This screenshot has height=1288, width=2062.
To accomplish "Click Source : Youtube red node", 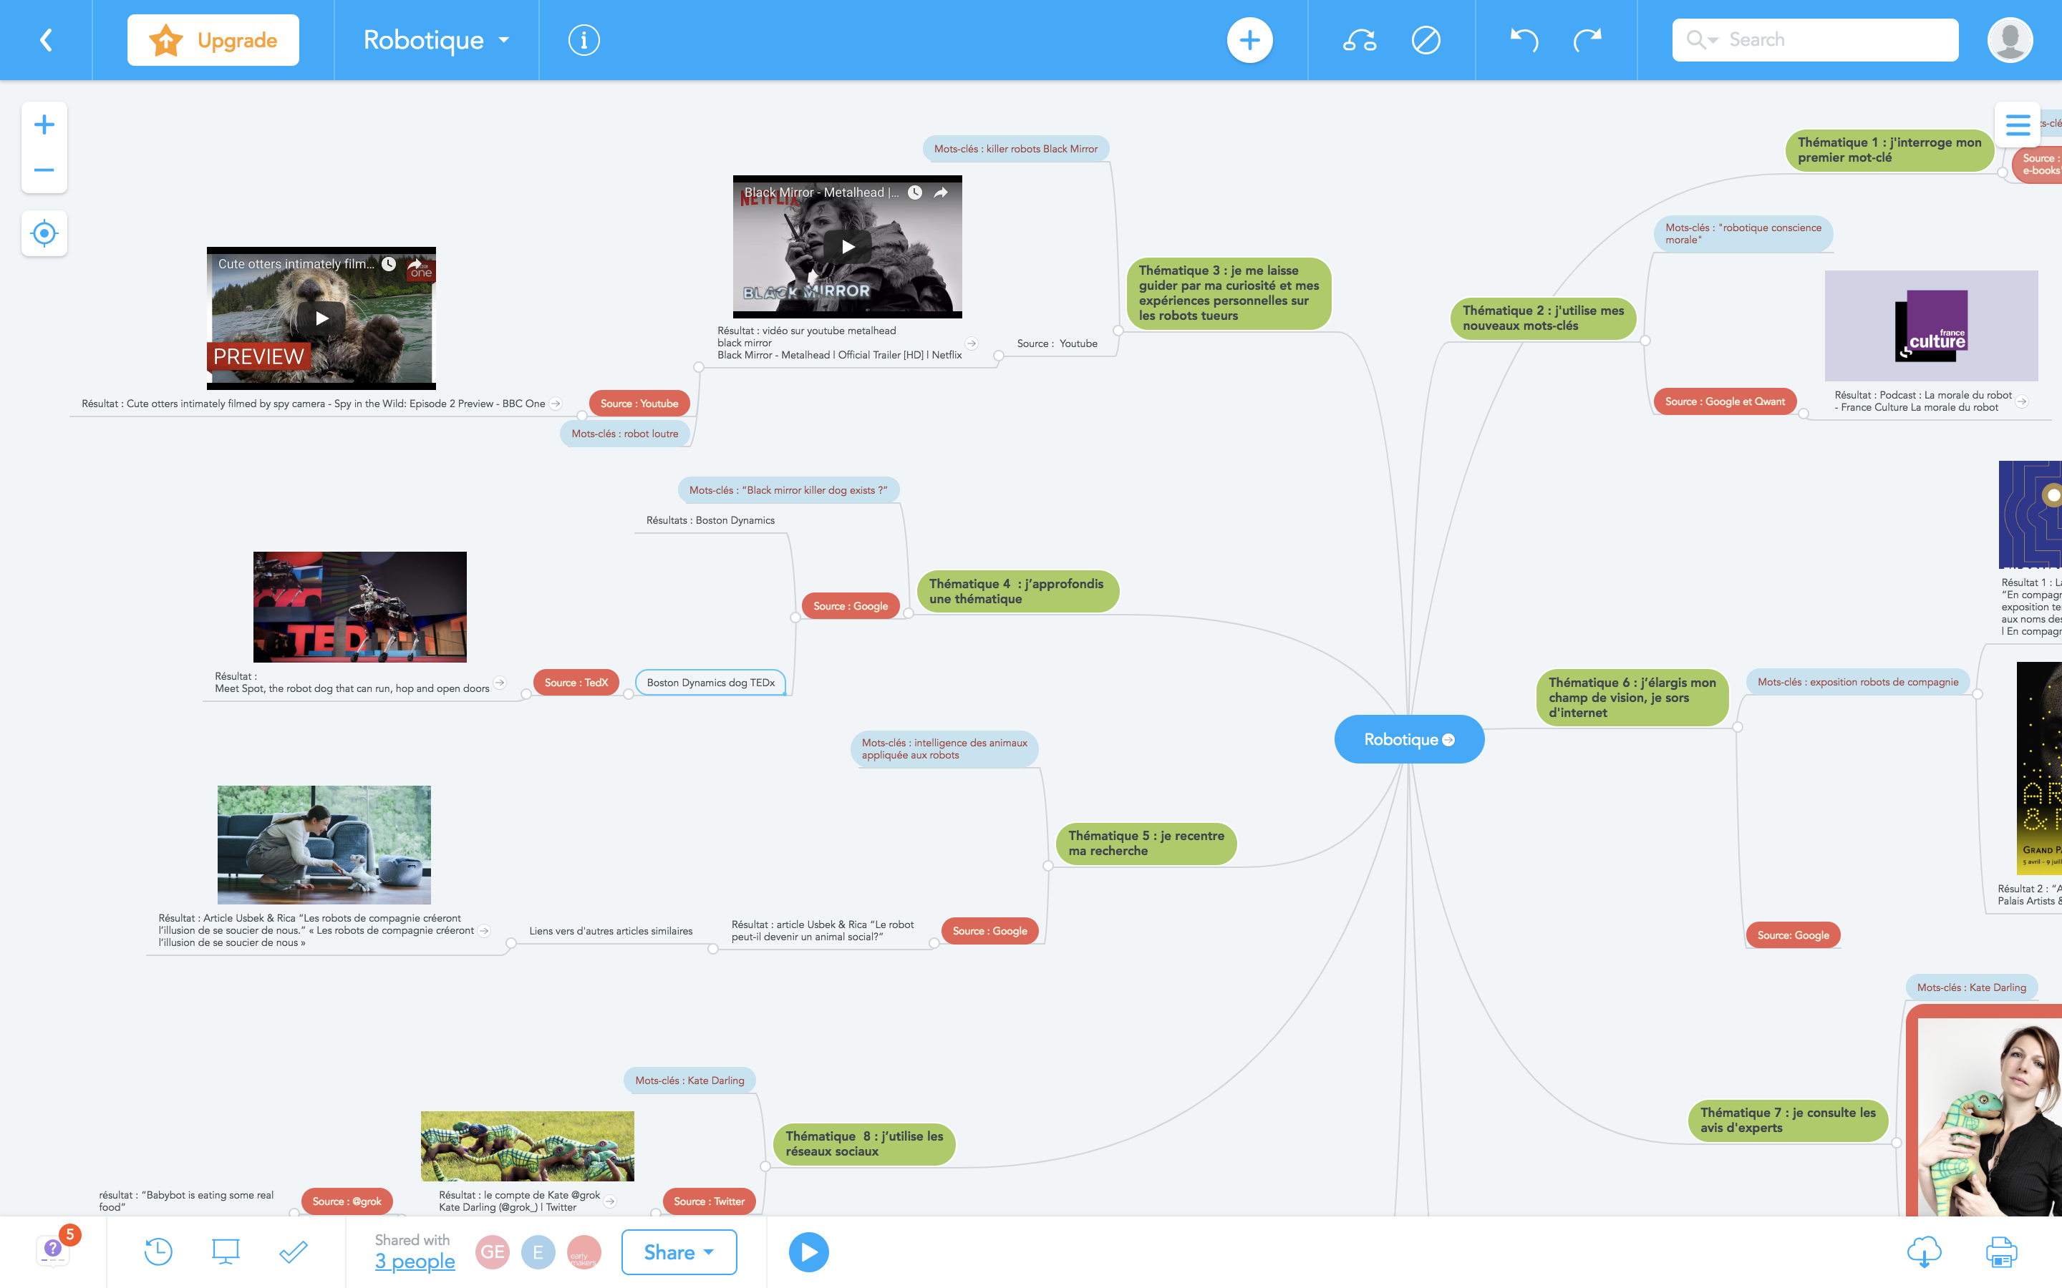I will (x=639, y=404).
